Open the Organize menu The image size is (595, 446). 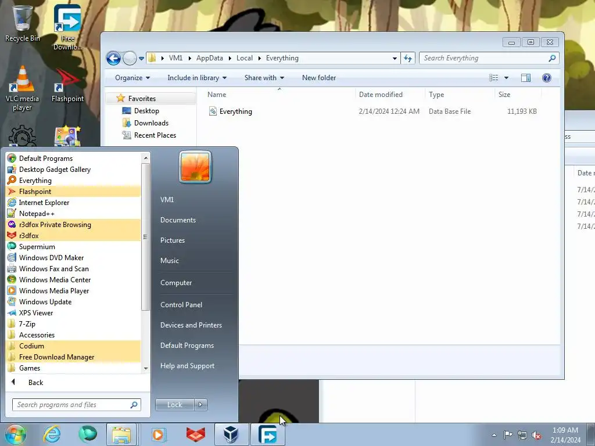(x=132, y=78)
